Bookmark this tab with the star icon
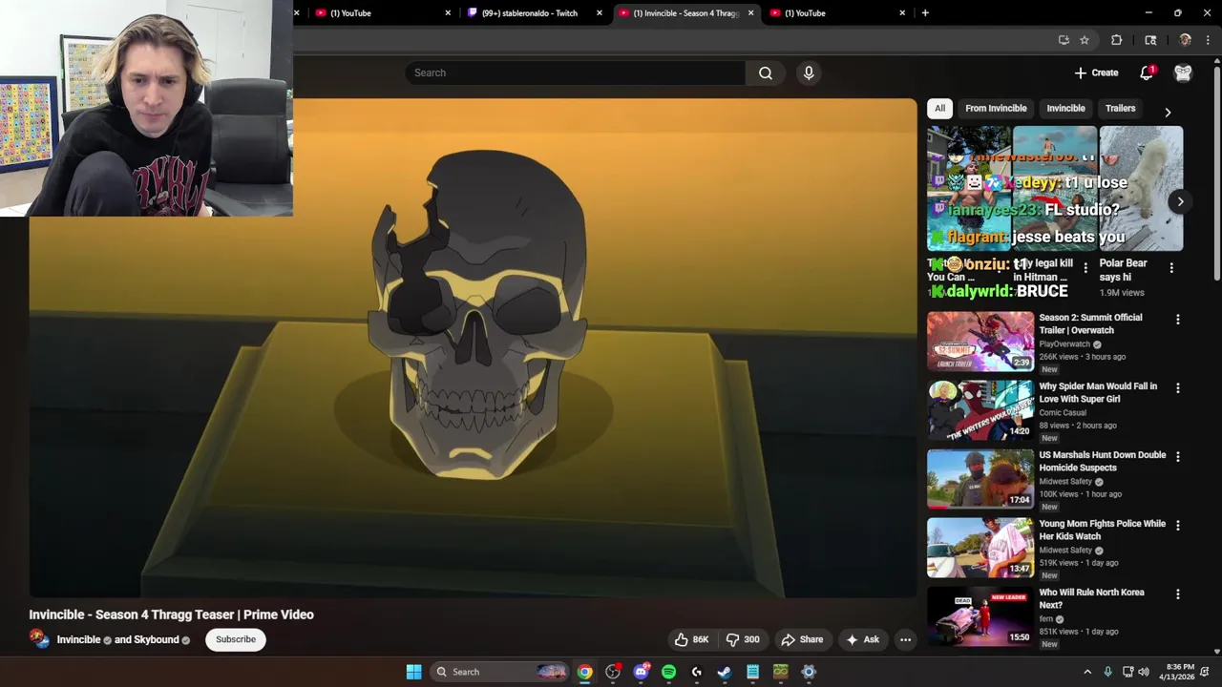This screenshot has height=687, width=1222. (1085, 40)
